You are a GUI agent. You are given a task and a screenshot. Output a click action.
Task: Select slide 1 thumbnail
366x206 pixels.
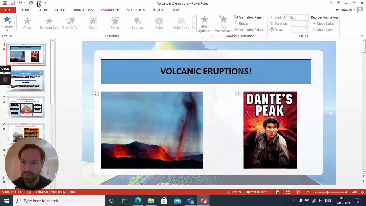[26, 54]
